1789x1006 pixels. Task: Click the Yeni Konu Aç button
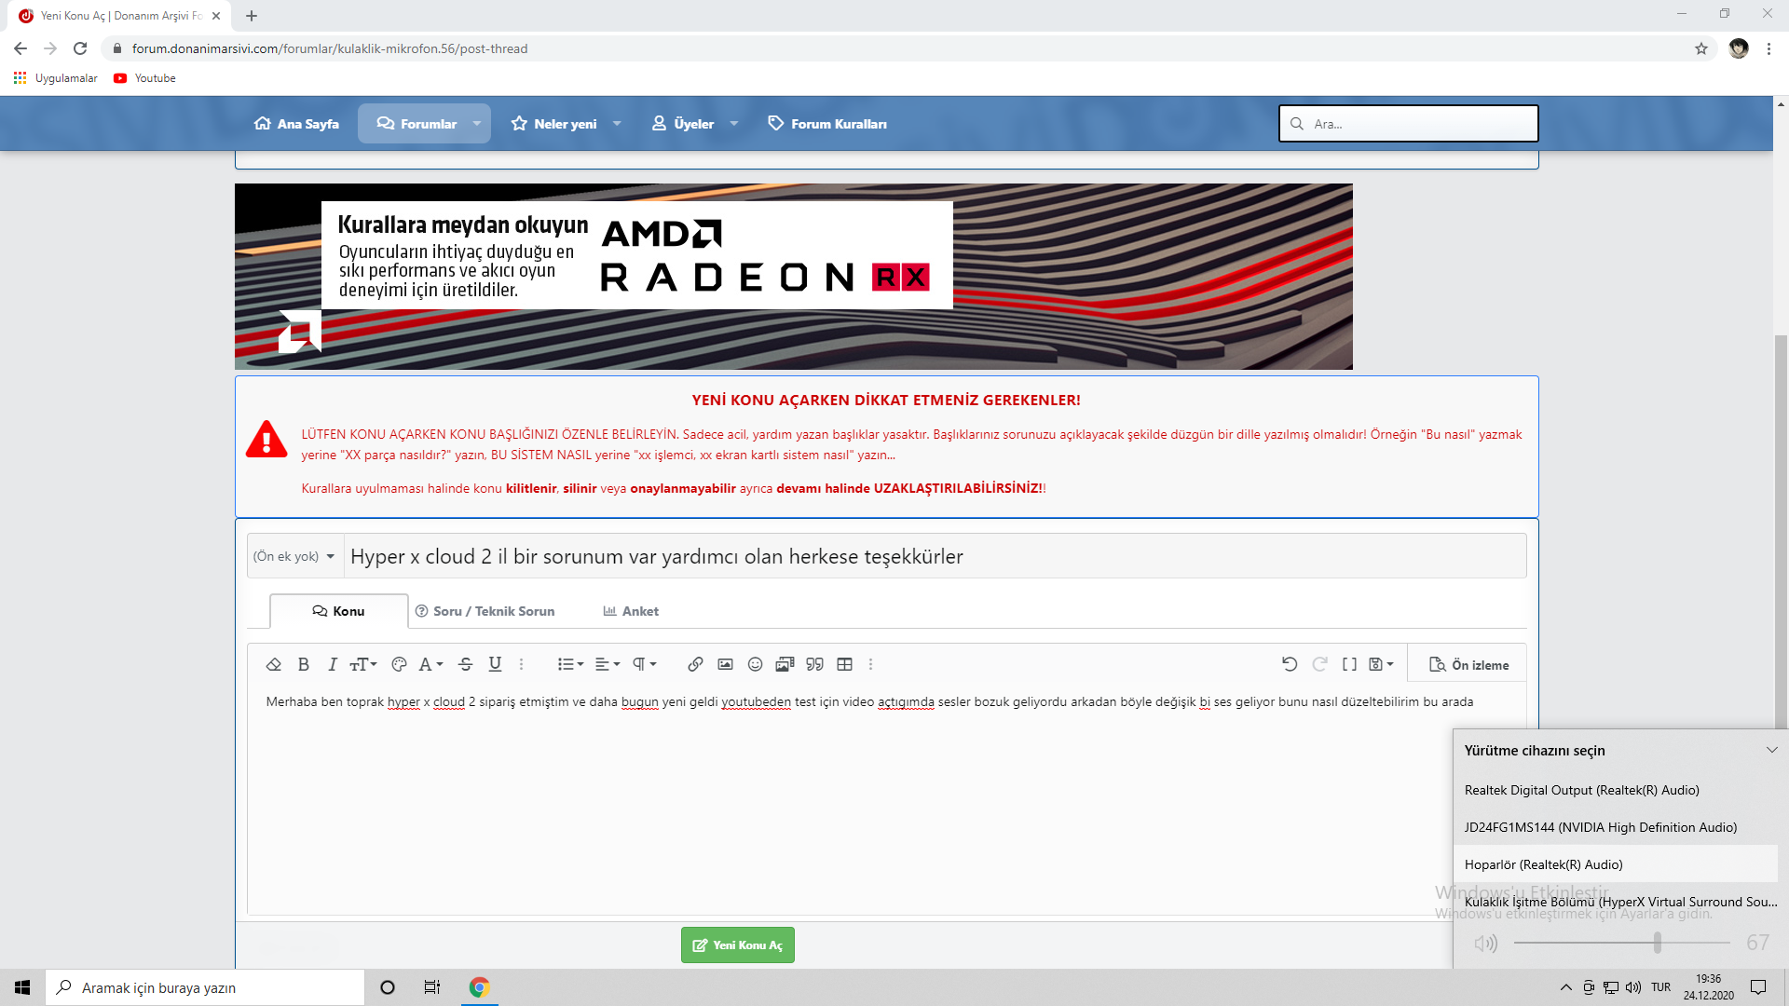coord(737,945)
